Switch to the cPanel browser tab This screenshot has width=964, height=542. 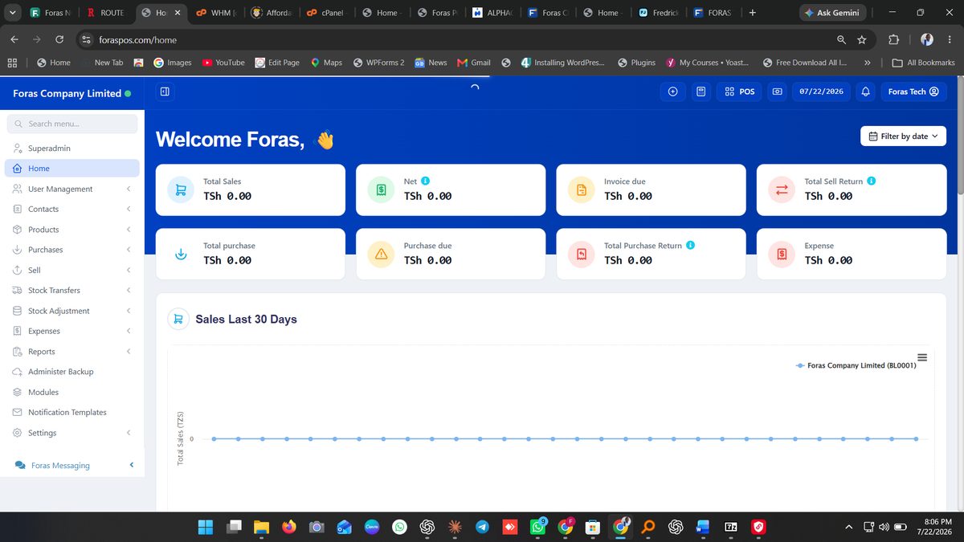point(325,13)
